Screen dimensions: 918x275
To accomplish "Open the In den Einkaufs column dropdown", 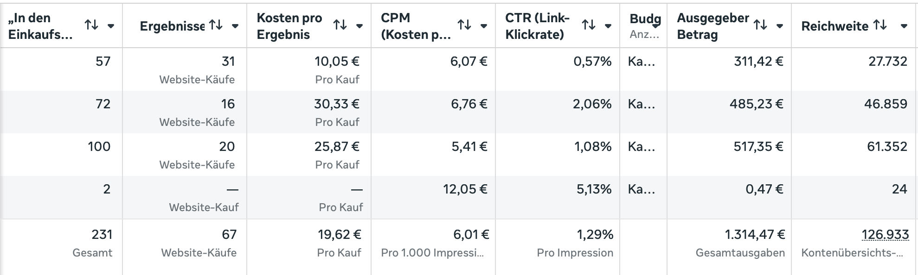I will pos(111,26).
